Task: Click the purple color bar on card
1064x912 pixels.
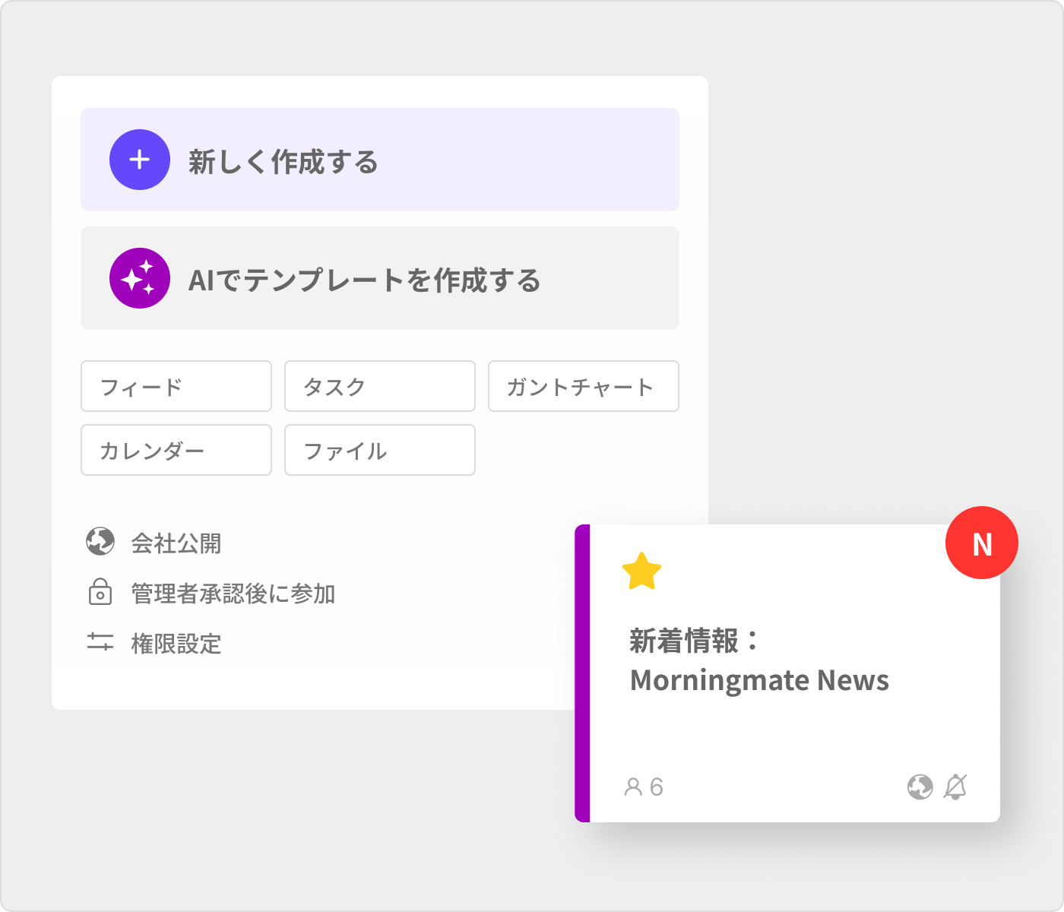Action: 582,673
